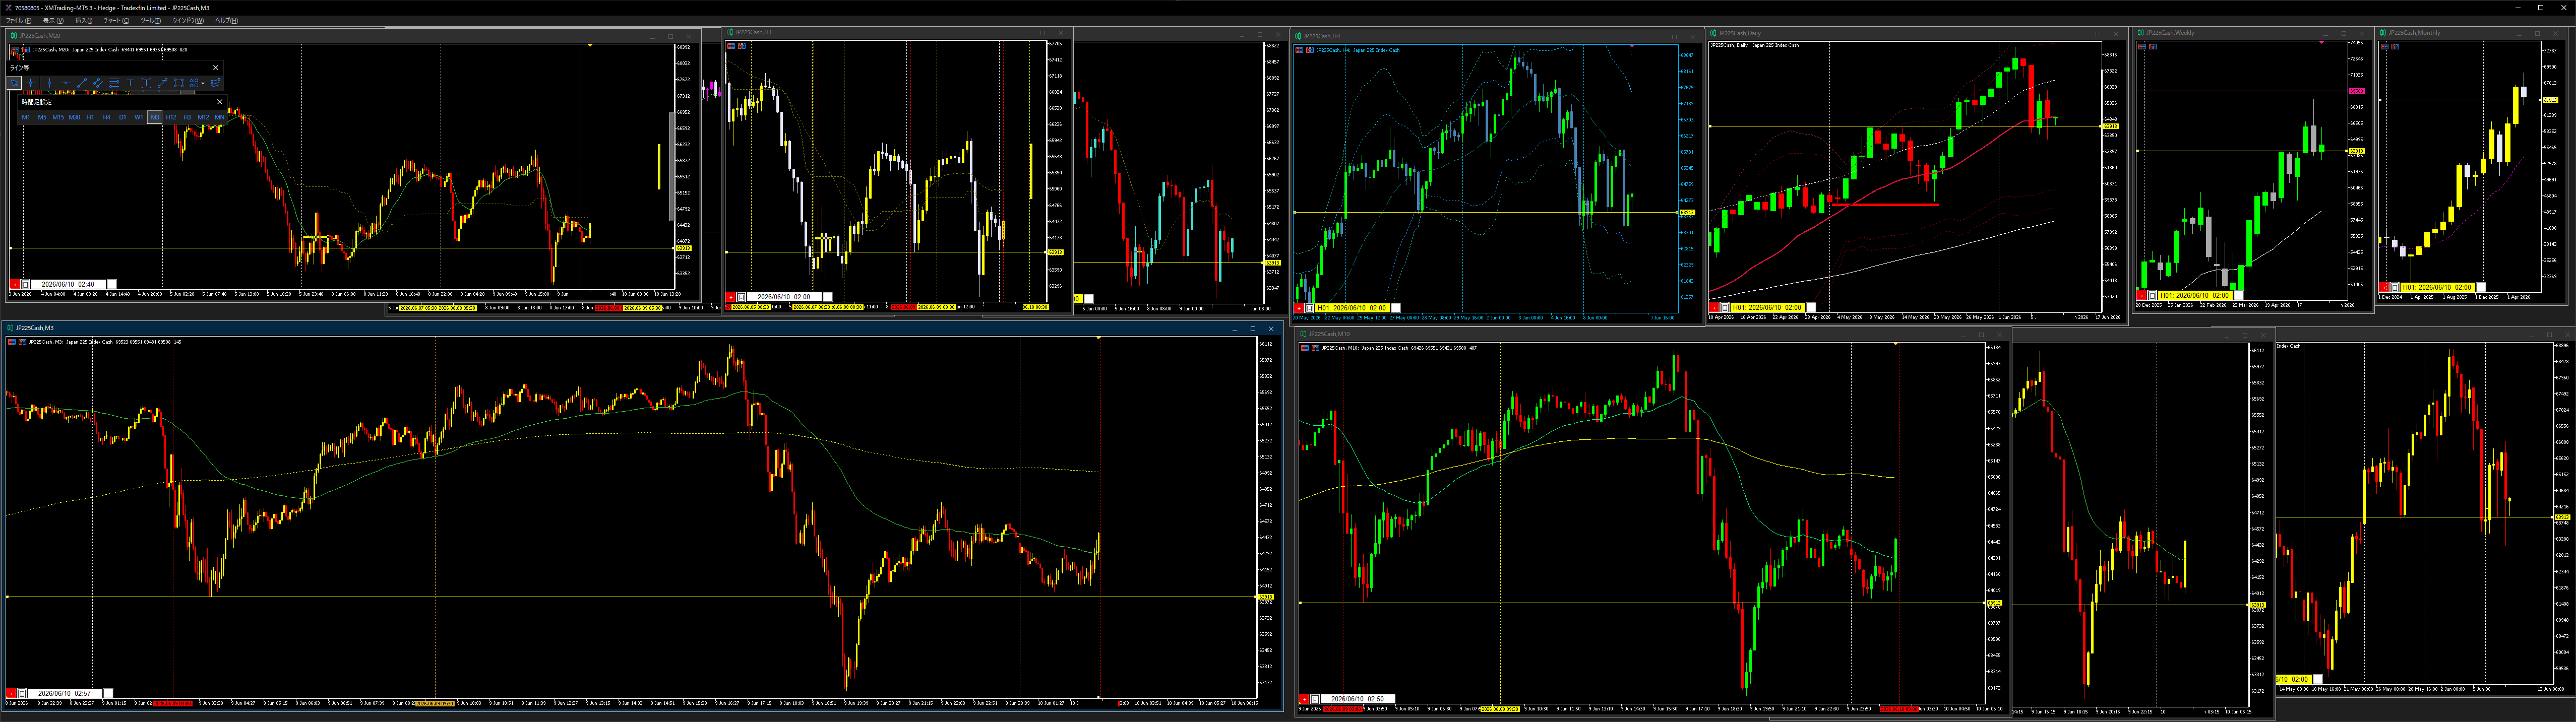Image resolution: width=2576 pixels, height=722 pixels.
Task: Close the 時間足設定 panel
Action: [x=220, y=102]
